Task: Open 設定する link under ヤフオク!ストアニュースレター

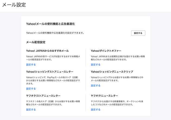Action: pos(31,109)
